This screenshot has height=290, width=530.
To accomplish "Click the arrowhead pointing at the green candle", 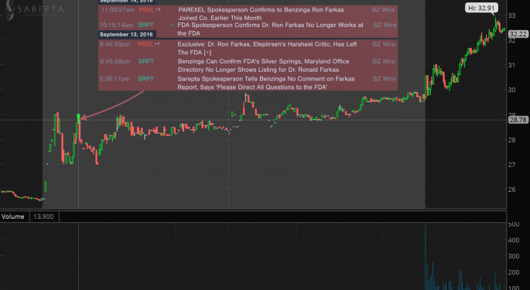I will (84, 118).
